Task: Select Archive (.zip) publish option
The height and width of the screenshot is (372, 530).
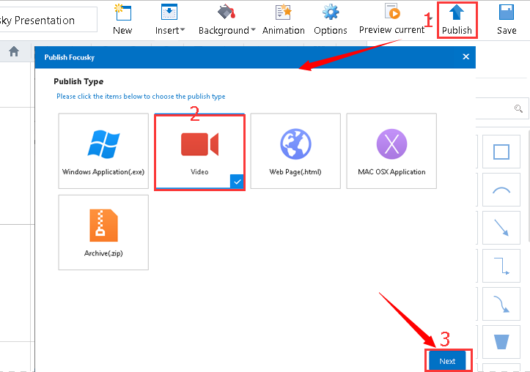Action: point(103,232)
